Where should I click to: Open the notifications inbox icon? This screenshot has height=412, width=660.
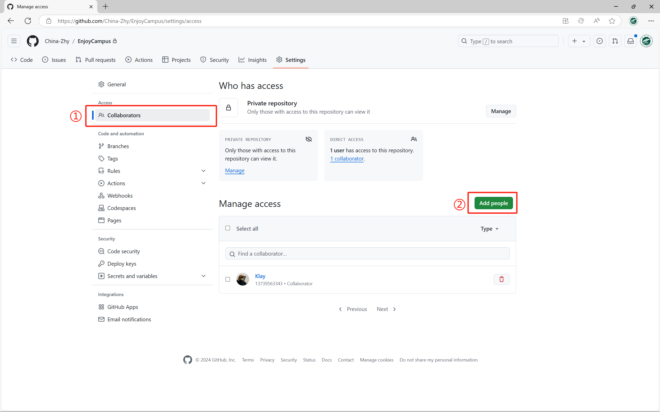(x=631, y=41)
